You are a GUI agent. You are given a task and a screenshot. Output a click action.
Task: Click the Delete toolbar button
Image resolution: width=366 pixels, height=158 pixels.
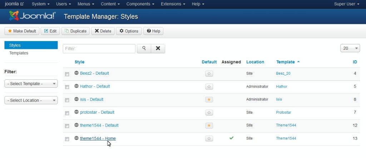coord(103,31)
